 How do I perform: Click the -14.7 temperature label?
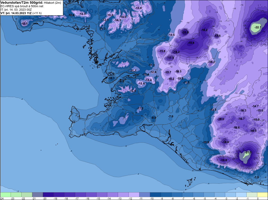pos(255,106)
